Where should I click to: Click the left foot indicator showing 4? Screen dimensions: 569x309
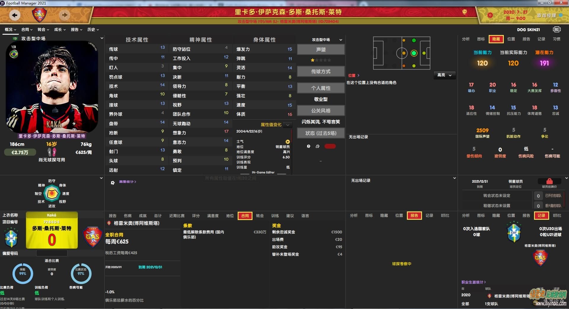pyautogui.click(x=49, y=152)
